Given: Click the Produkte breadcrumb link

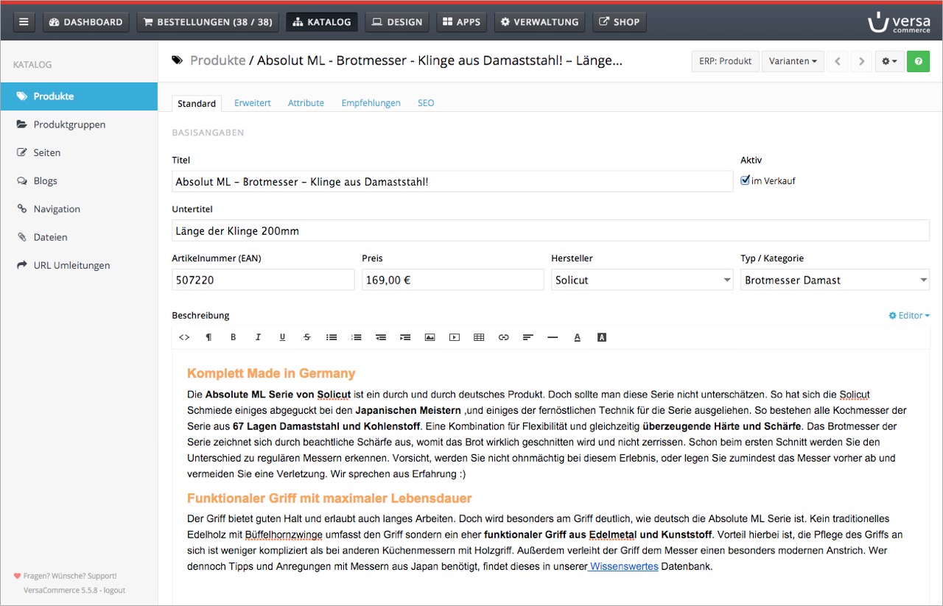Looking at the screenshot, I should point(217,60).
